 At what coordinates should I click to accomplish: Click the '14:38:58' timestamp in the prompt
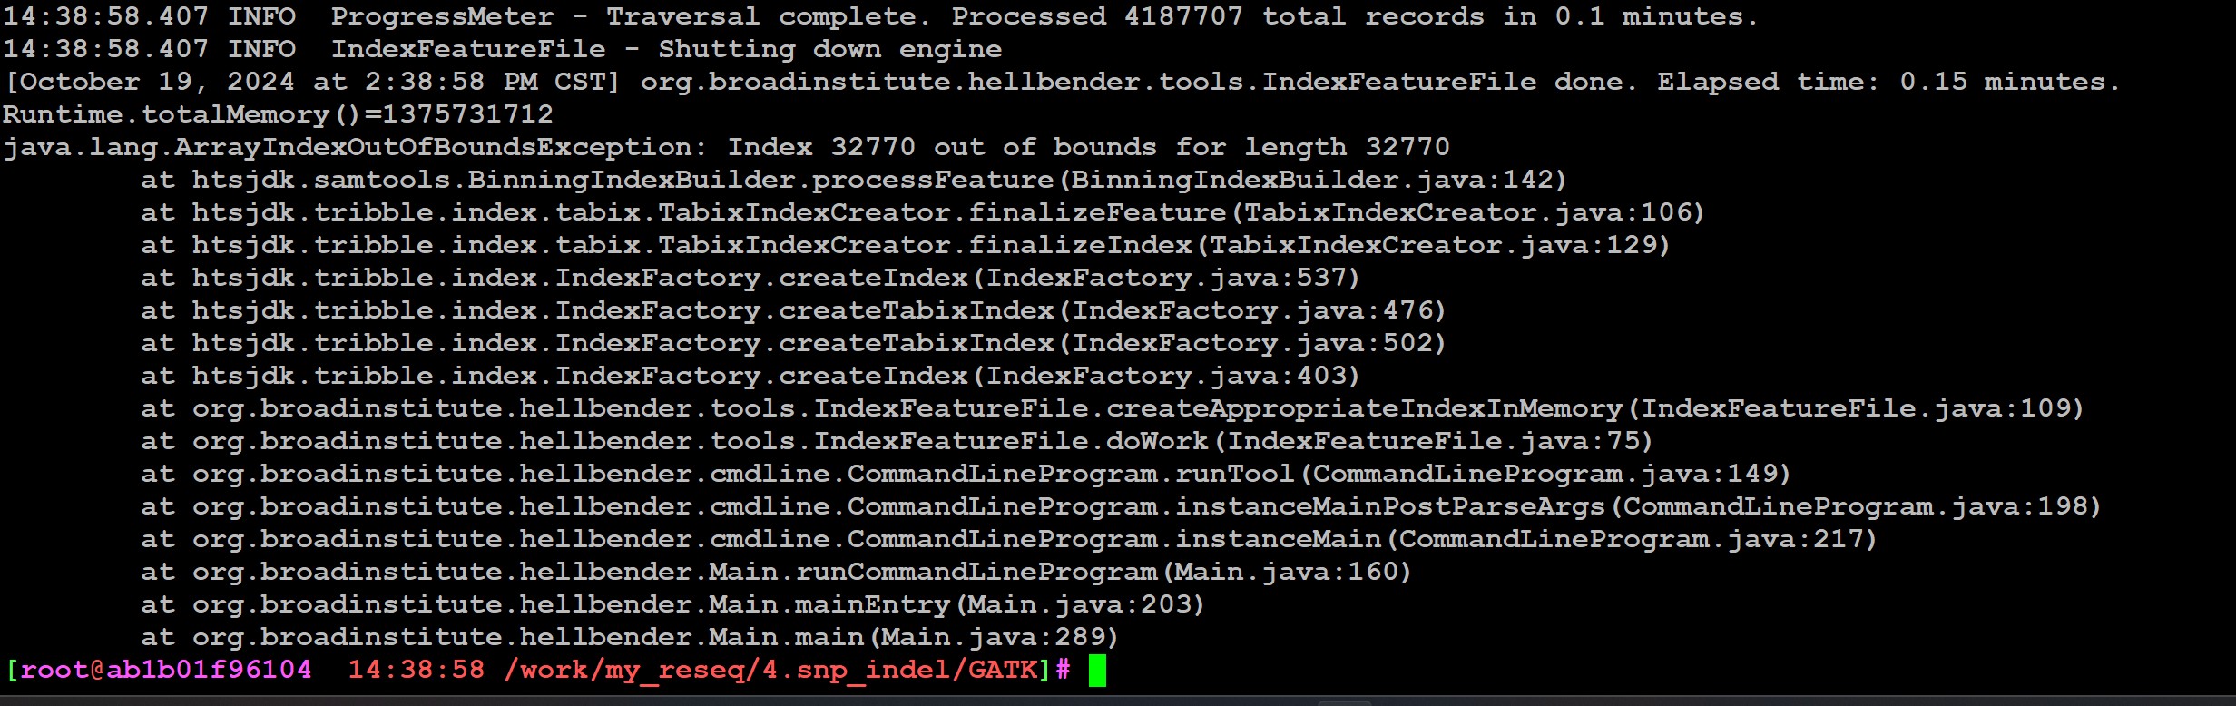[417, 670]
